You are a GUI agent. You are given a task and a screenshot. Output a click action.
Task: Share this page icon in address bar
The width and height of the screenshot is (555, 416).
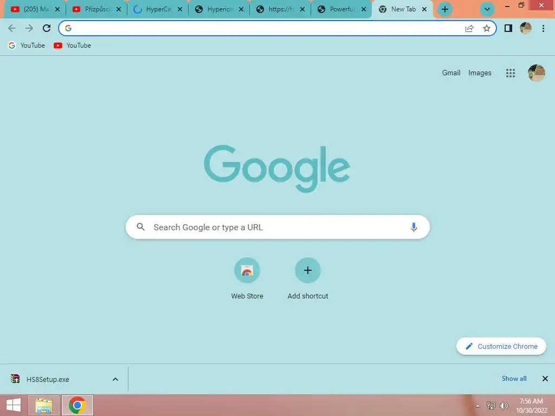[x=469, y=28]
